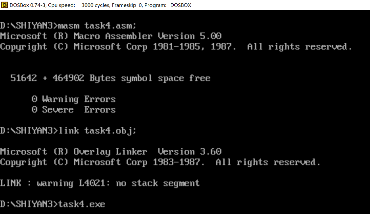The height and width of the screenshot is (214, 370).
Task: Click the 0 Severe Errors line
Action: (x=73, y=110)
